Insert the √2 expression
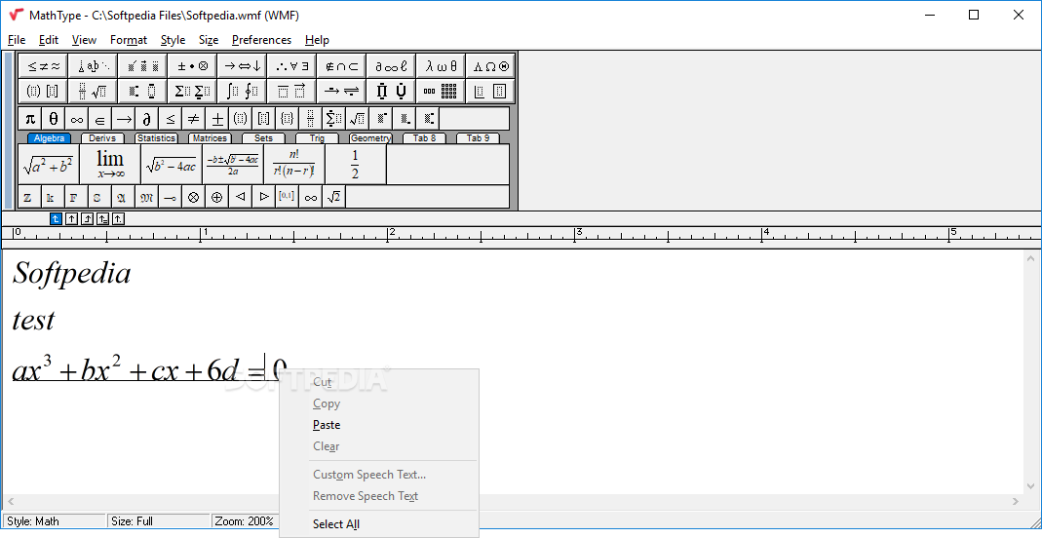1042x538 pixels. point(333,197)
